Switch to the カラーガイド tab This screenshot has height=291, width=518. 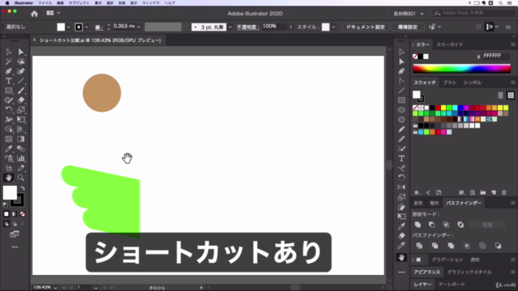point(450,44)
